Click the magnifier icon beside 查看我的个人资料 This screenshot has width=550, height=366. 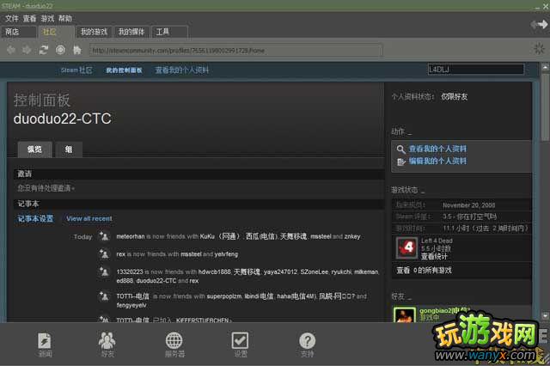(401, 149)
